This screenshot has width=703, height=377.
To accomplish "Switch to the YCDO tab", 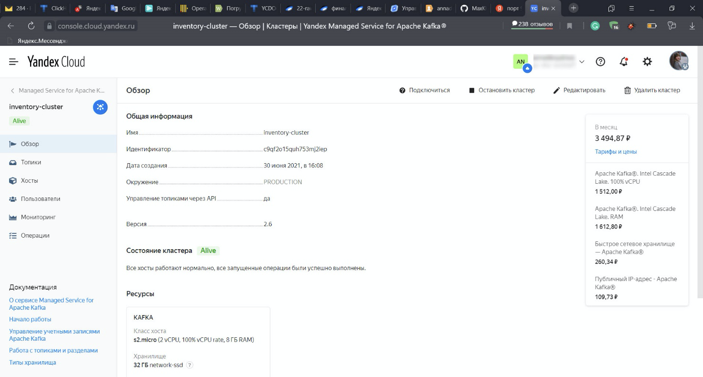I will (263, 8).
